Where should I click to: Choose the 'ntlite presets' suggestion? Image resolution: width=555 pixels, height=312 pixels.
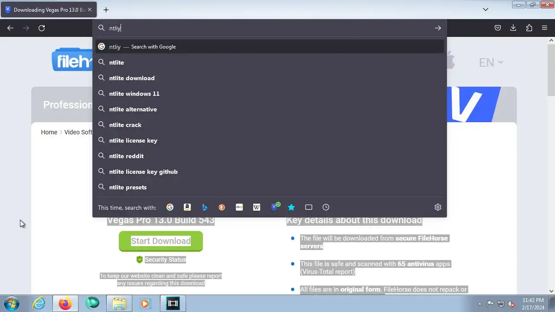270,187
